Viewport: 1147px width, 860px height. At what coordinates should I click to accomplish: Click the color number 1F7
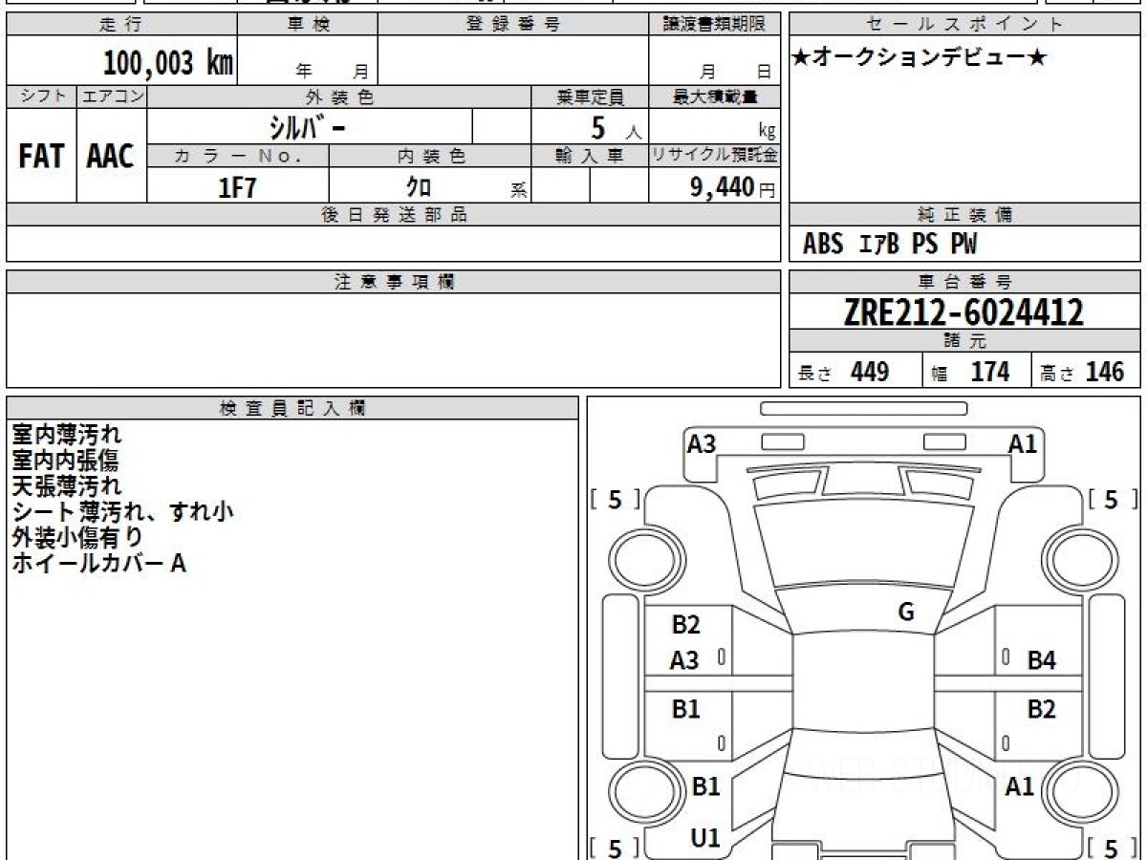(237, 187)
